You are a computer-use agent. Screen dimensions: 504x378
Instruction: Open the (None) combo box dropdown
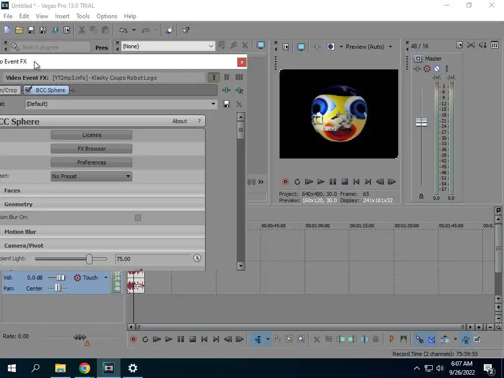[211, 46]
